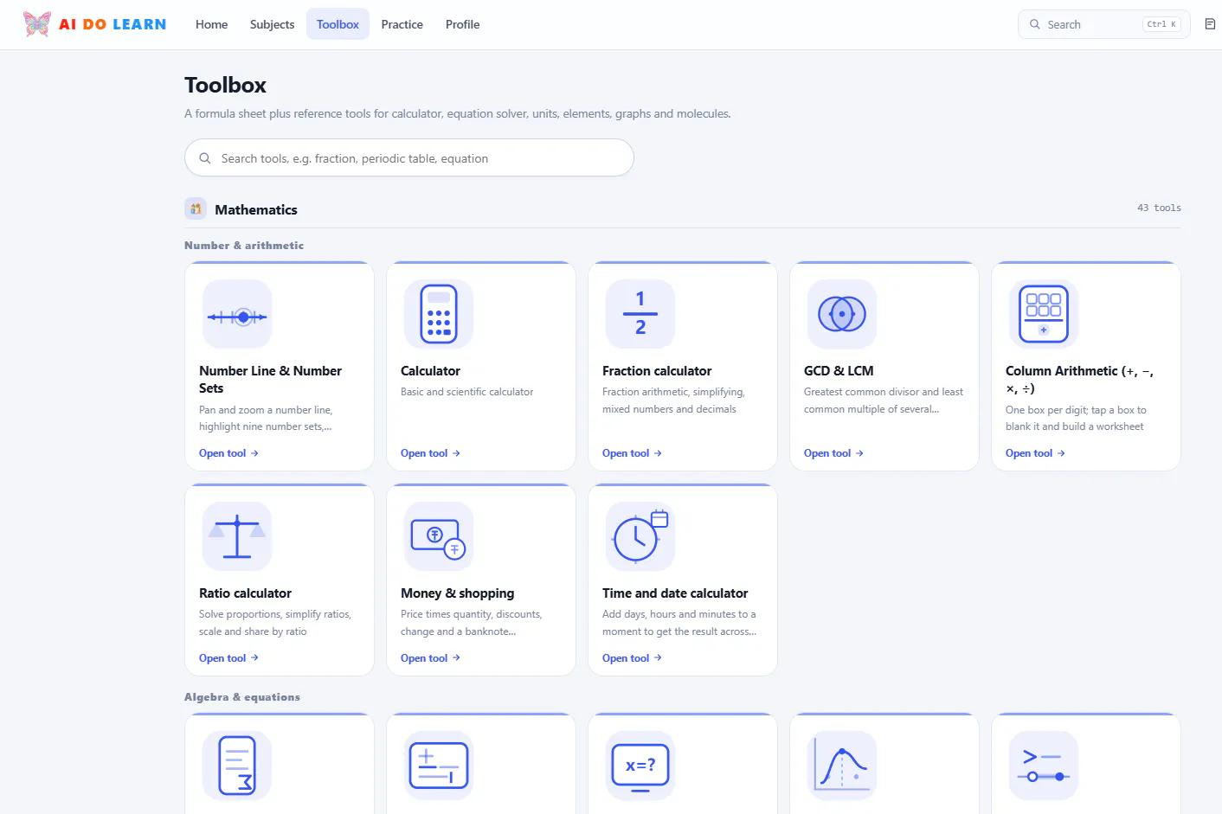Image resolution: width=1222 pixels, height=814 pixels.
Task: Click Basic and scientific calculator description
Action: pos(467,392)
